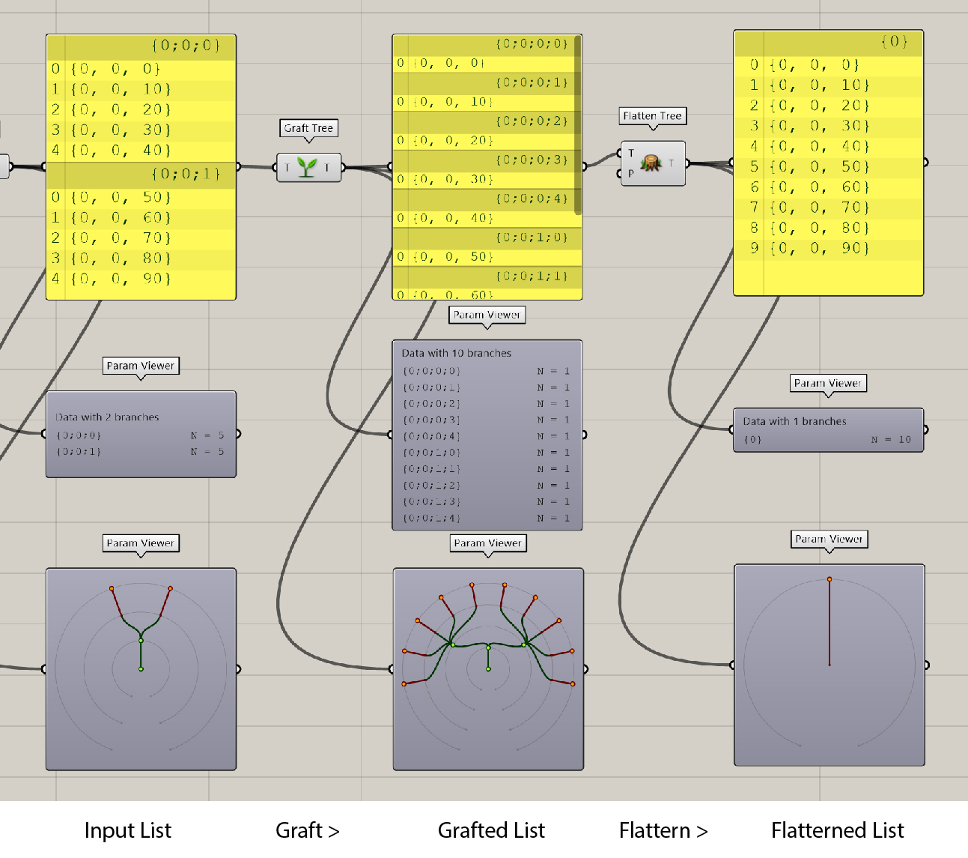Click the {0;0;0;0} path header in grafted panel
Screen dimensions: 968x858
[484, 44]
